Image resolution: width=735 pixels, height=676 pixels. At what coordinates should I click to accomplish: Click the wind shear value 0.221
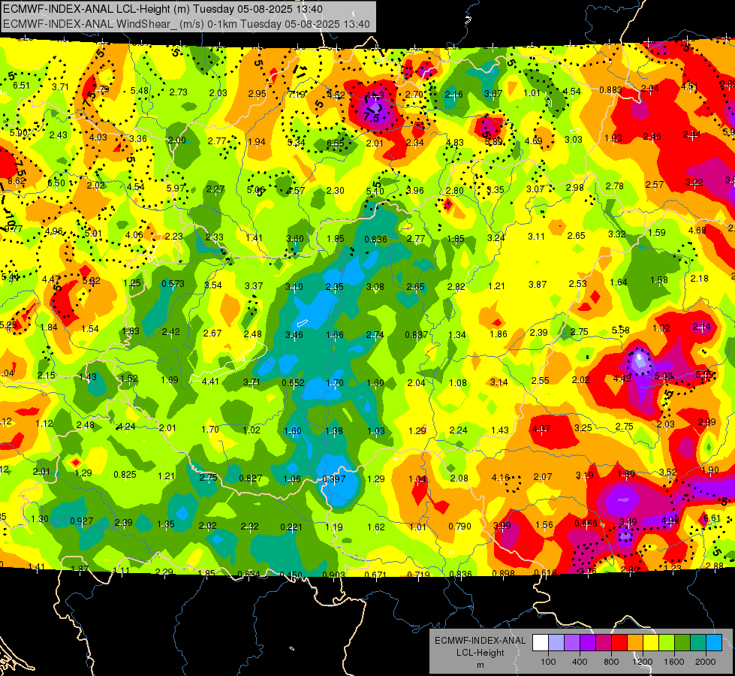pyautogui.click(x=291, y=527)
